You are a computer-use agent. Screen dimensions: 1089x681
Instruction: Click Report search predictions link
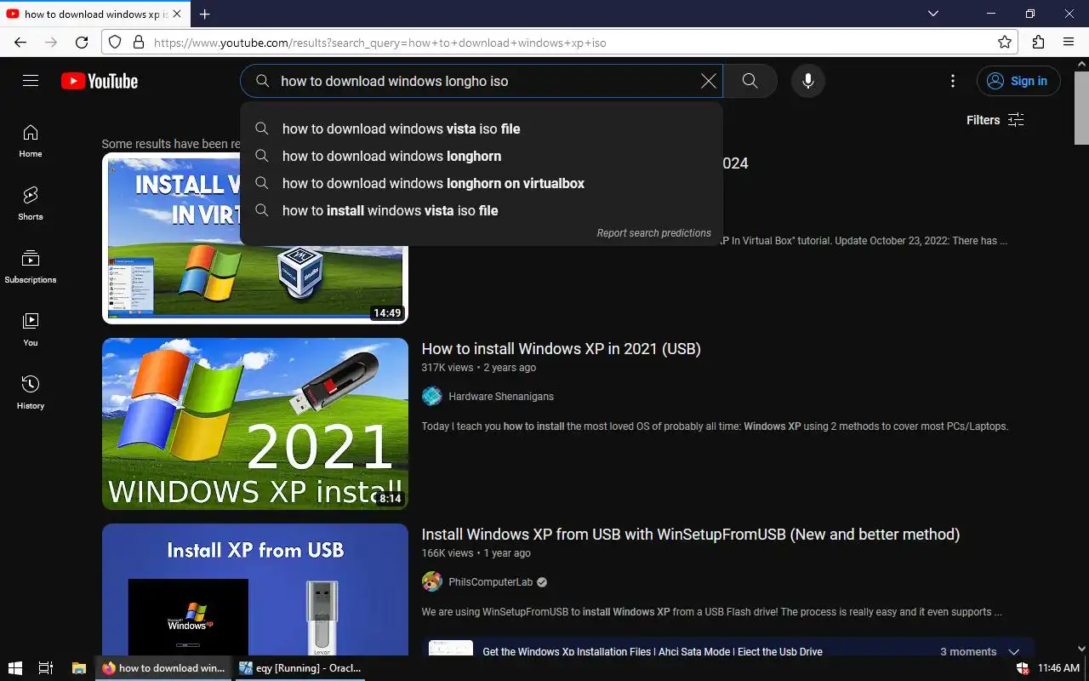[653, 233]
